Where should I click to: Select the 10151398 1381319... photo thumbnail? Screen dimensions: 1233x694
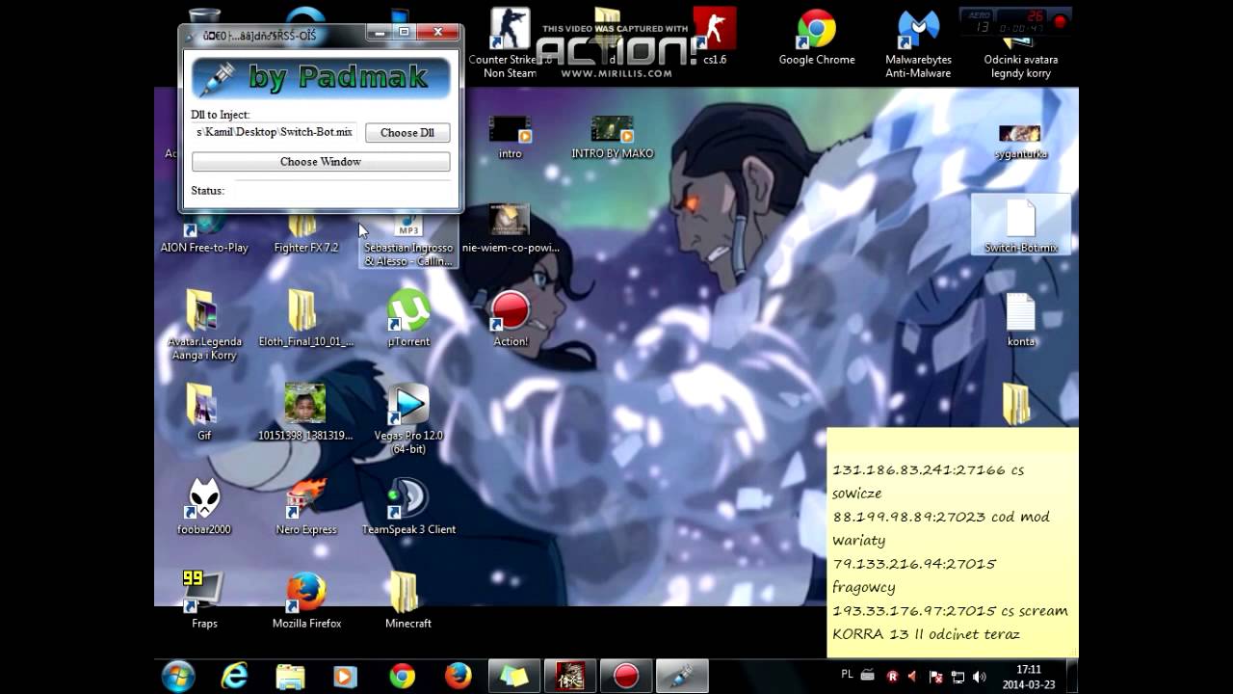305,413
